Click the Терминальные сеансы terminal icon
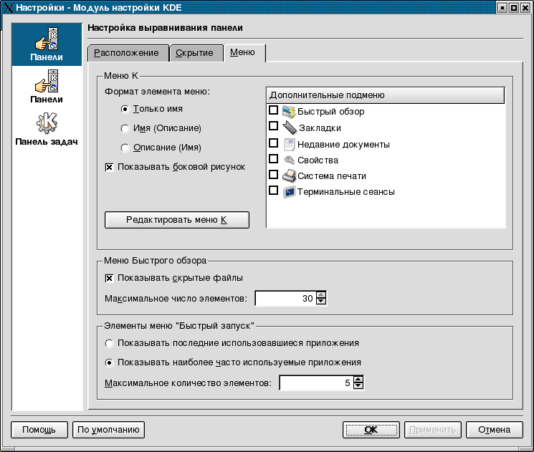Image resolution: width=534 pixels, height=452 pixels. (289, 191)
